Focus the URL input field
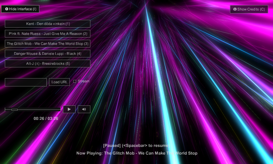This screenshot has width=273, height=164. [26, 82]
